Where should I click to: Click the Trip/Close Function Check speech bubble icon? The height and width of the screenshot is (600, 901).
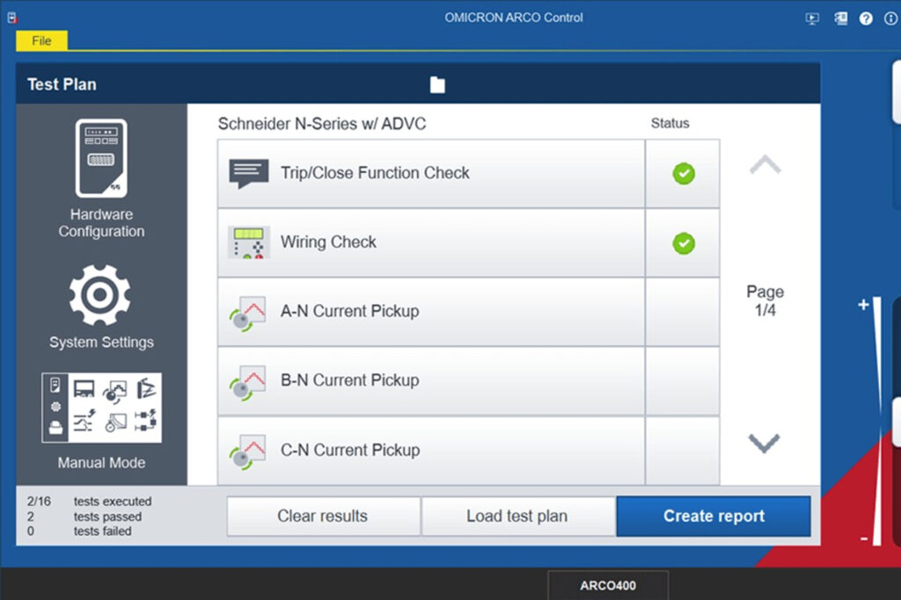point(249,173)
